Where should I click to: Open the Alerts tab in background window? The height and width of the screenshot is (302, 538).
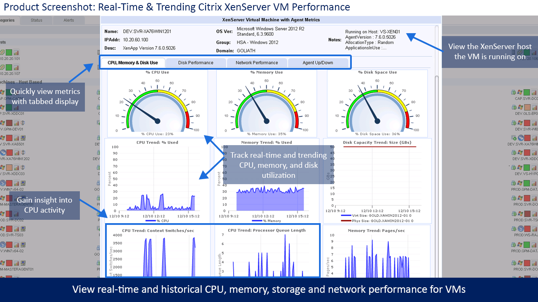69,20
